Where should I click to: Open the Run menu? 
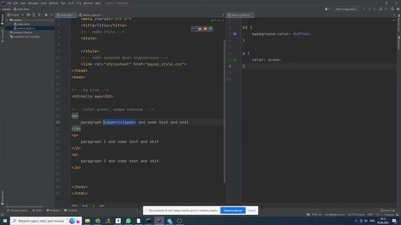(63, 3)
